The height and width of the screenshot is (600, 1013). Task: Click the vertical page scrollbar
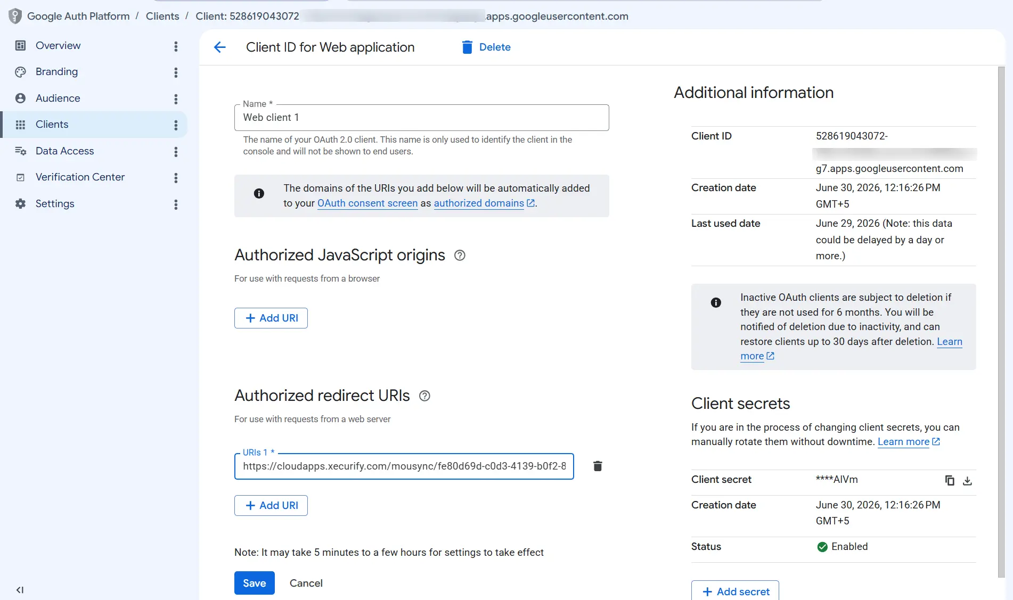[1001, 322]
